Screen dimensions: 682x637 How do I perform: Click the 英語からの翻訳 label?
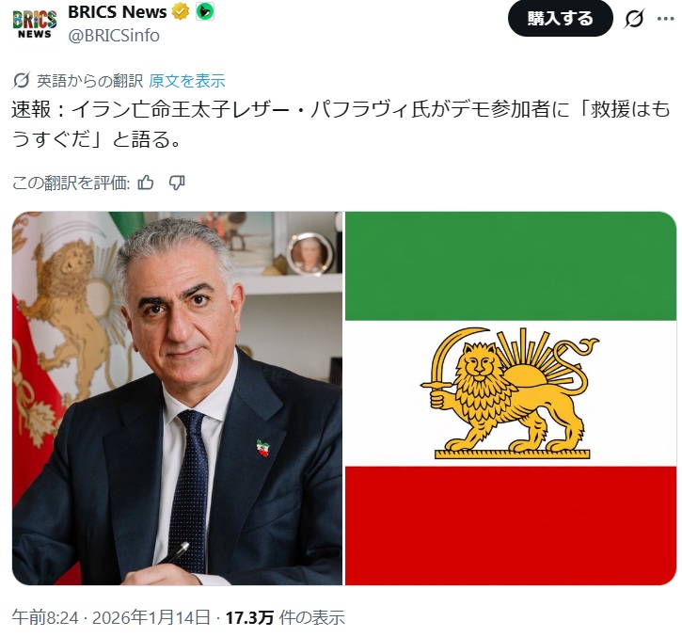point(89,81)
